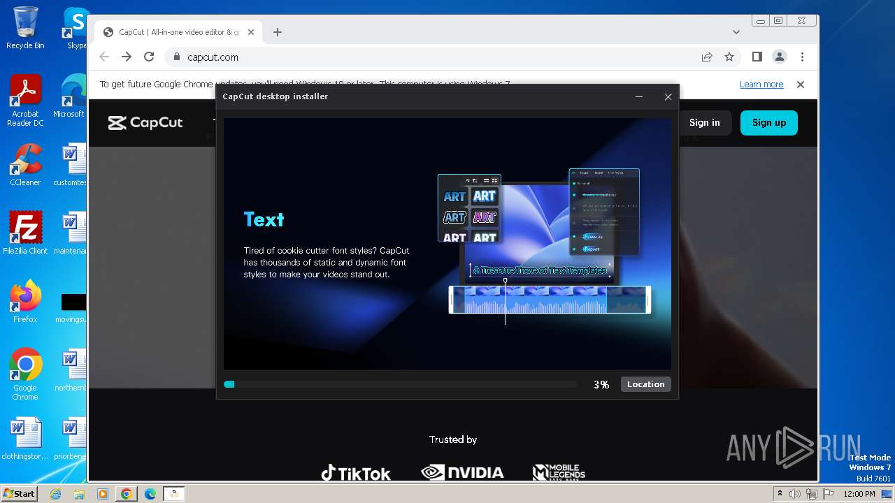Click the Text heading in installer slide
The image size is (895, 503).
click(264, 219)
